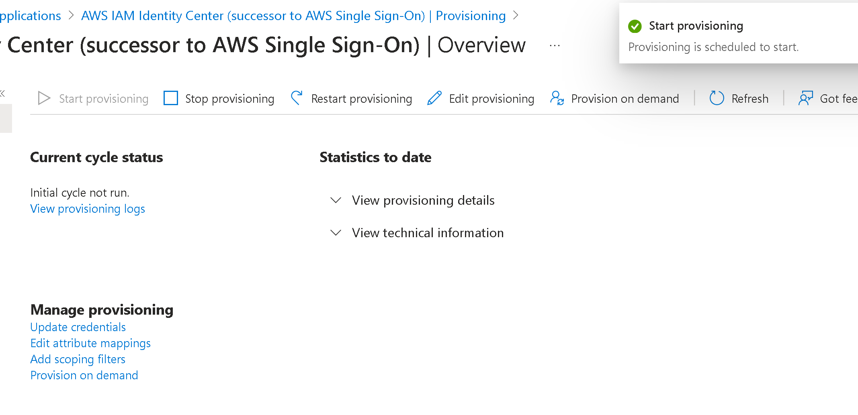Screen dimensions: 858x415
Task: Click the Stop provisioning square icon
Action: [171, 98]
